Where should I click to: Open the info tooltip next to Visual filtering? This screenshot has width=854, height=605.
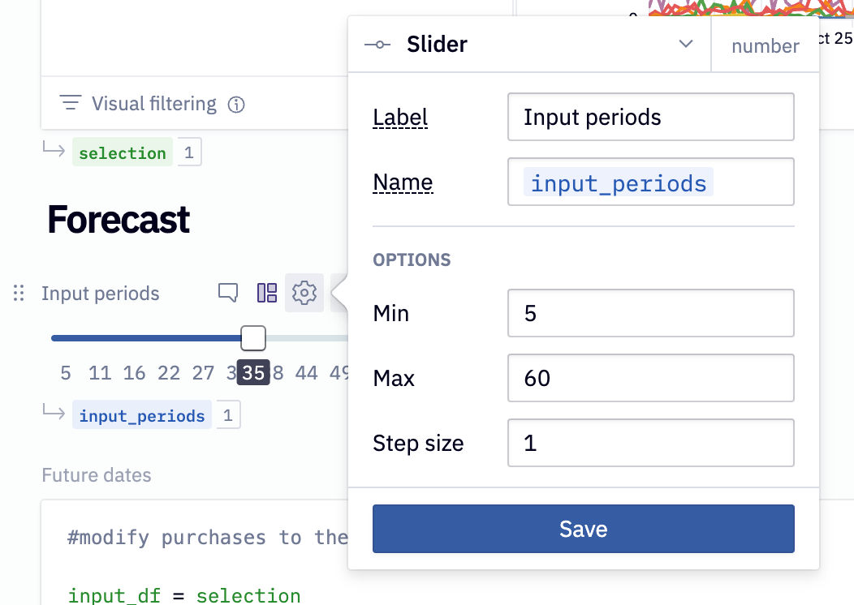tap(235, 104)
